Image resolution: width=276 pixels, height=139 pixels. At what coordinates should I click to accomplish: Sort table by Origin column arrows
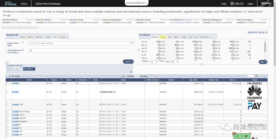click(90, 80)
